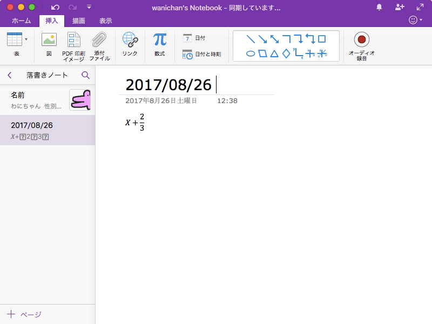
Task: Select the rectangle shape
Action: (x=322, y=39)
